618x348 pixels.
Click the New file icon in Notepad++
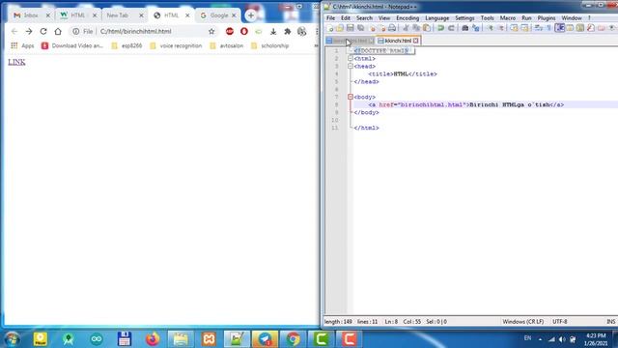330,28
